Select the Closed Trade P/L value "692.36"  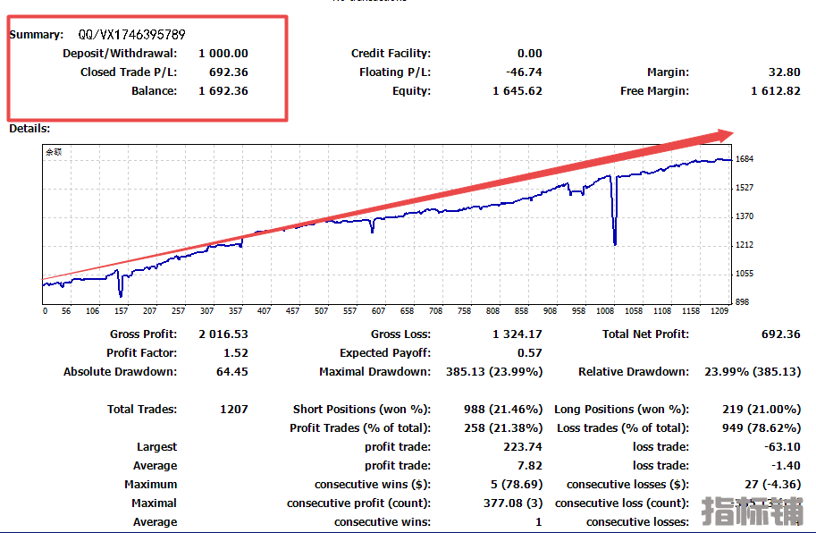[229, 72]
